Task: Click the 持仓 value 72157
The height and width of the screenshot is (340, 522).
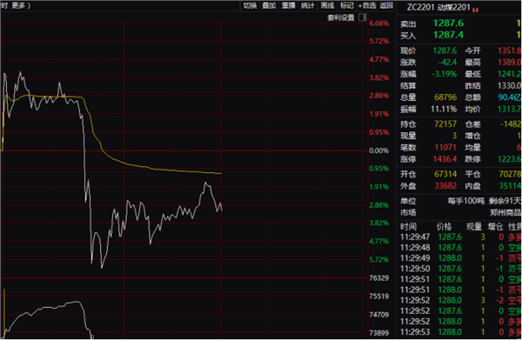Action: pos(445,124)
